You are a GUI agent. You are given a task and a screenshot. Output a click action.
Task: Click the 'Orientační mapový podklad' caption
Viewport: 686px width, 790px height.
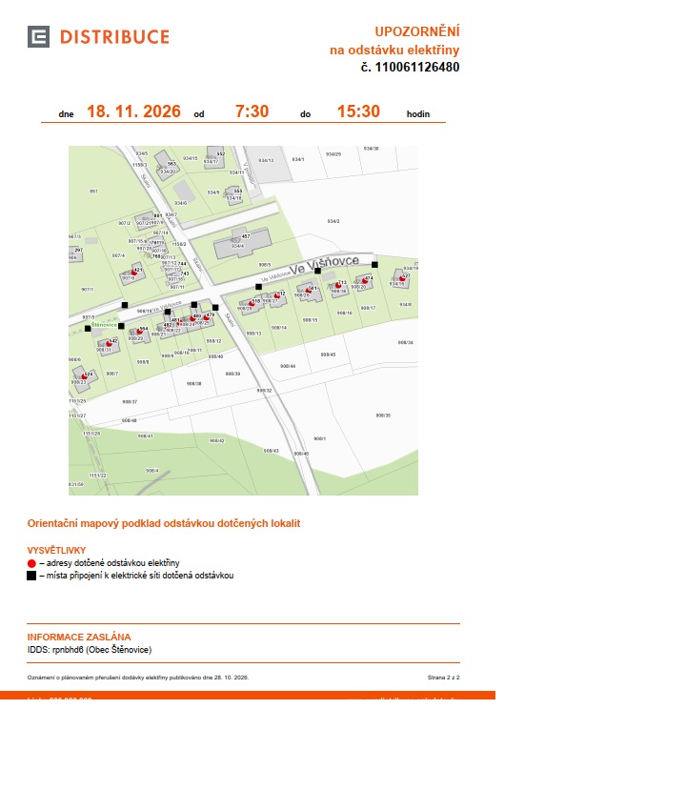(x=164, y=523)
